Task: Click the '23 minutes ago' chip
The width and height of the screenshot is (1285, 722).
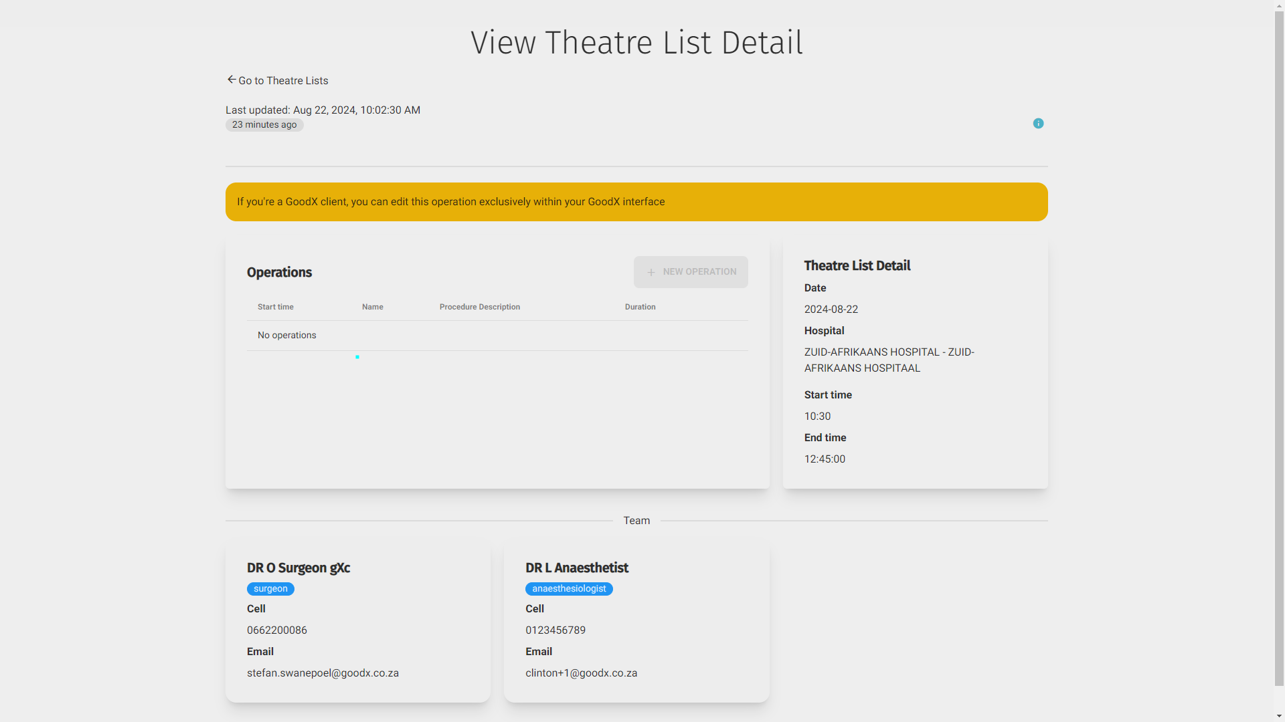Action: [x=264, y=125]
